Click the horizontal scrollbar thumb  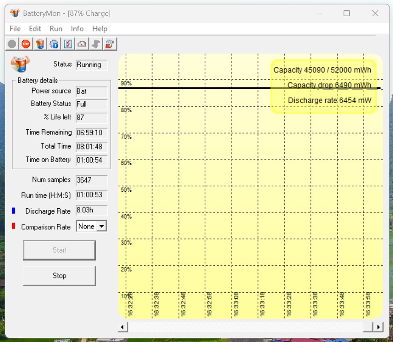coord(368,327)
